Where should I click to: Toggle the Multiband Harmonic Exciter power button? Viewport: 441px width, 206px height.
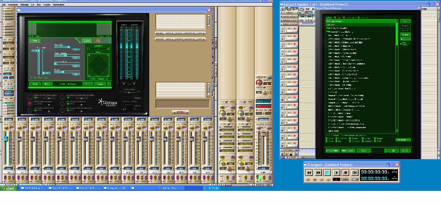(62, 97)
